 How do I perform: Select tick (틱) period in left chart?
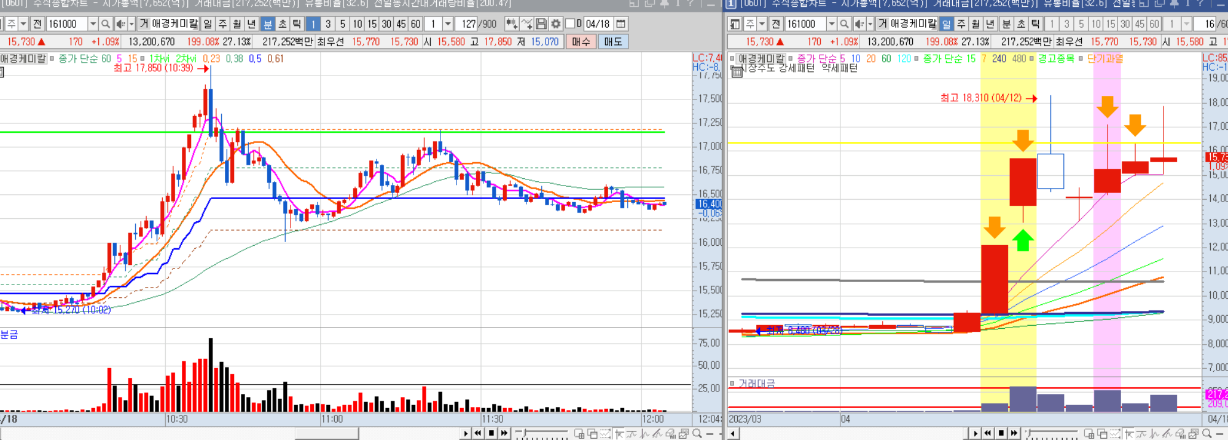click(297, 24)
